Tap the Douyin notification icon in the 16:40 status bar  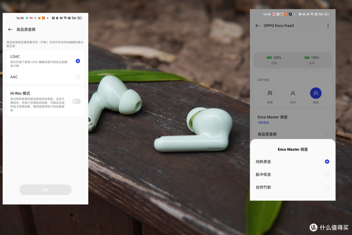coord(290,14)
